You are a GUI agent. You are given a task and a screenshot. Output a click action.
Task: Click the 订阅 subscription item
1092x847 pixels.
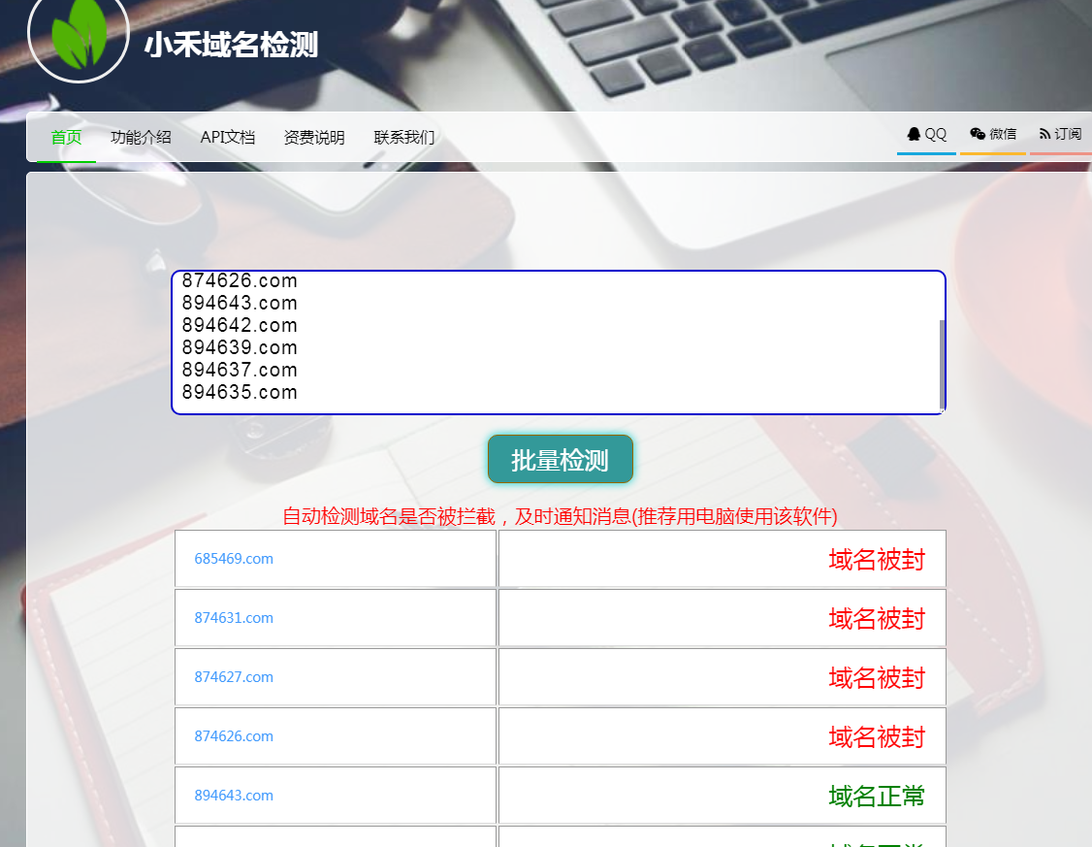point(1067,134)
